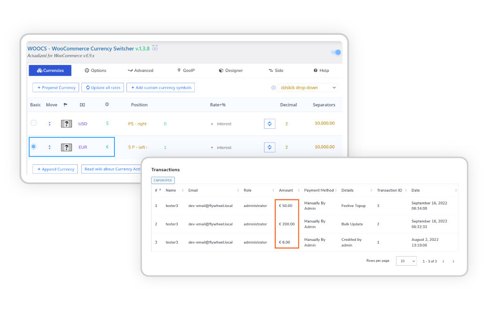Click USD rate value field 0
The width and height of the screenshot is (488, 310).
coord(165,124)
